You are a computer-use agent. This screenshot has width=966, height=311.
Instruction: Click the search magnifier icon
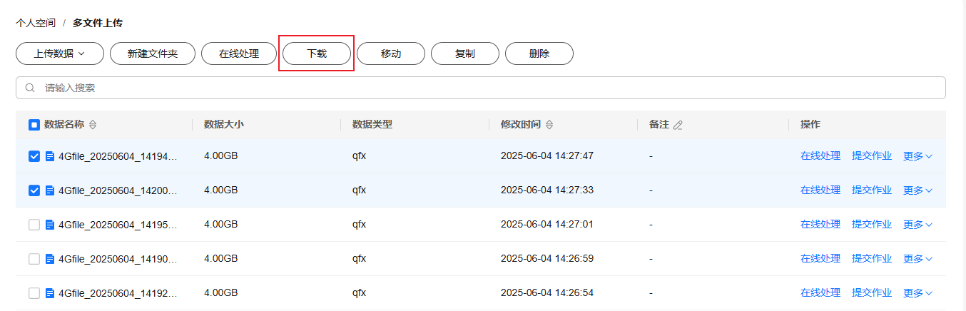30,88
